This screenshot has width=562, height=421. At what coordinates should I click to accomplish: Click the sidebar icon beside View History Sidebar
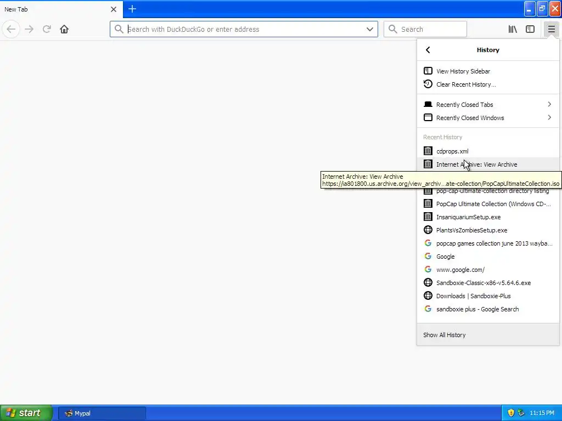[428, 71]
